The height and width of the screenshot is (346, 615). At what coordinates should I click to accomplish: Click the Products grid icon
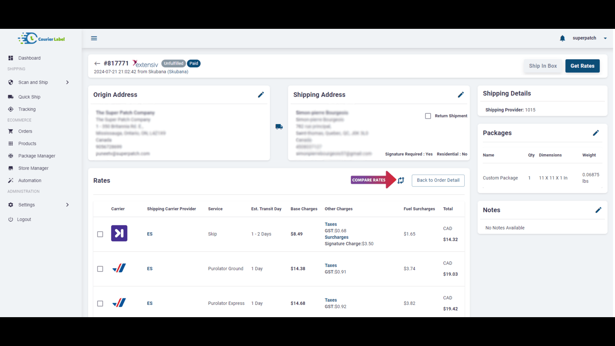click(x=11, y=143)
